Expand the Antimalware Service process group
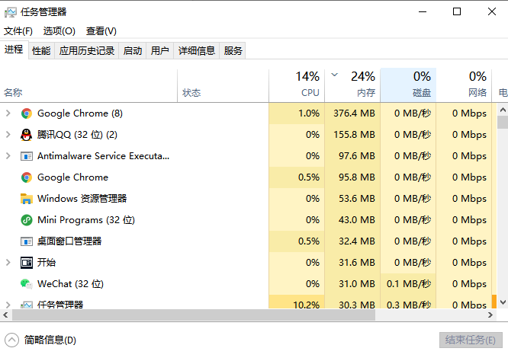Screen dimensions: 508x361 8,156
